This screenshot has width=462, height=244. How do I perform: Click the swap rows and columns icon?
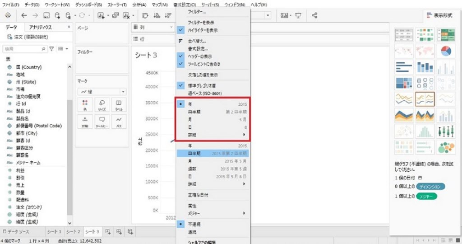(145, 15)
